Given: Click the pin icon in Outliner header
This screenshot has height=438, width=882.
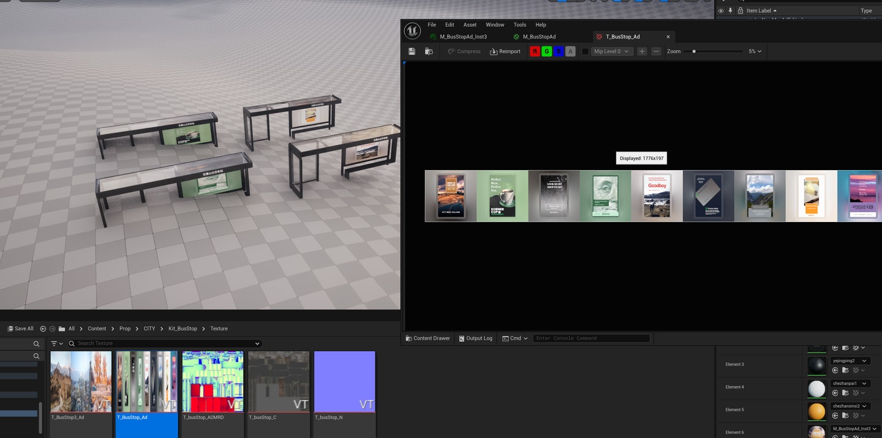Looking at the screenshot, I should click(x=730, y=10).
